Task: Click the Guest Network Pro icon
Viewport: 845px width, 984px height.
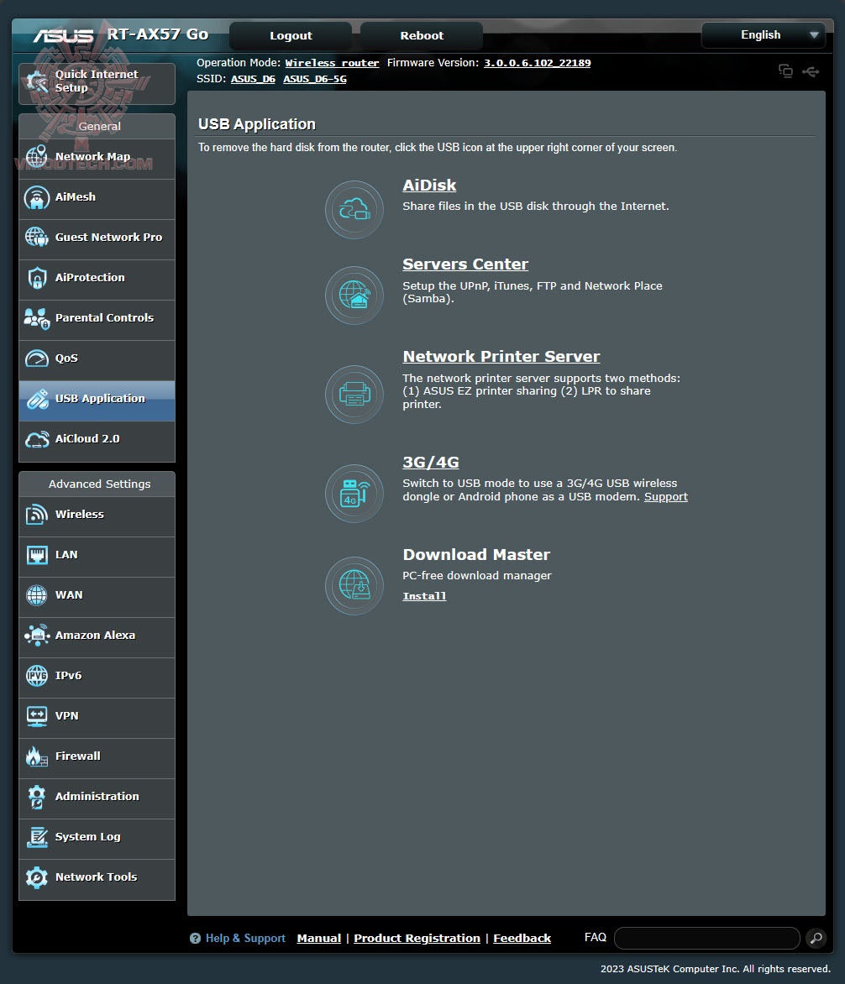Action: pos(36,238)
